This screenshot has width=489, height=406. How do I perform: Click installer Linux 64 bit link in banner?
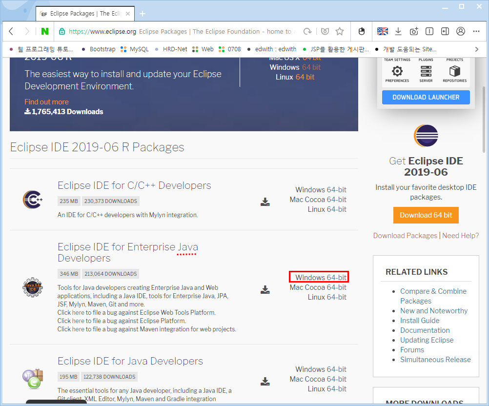305,77
